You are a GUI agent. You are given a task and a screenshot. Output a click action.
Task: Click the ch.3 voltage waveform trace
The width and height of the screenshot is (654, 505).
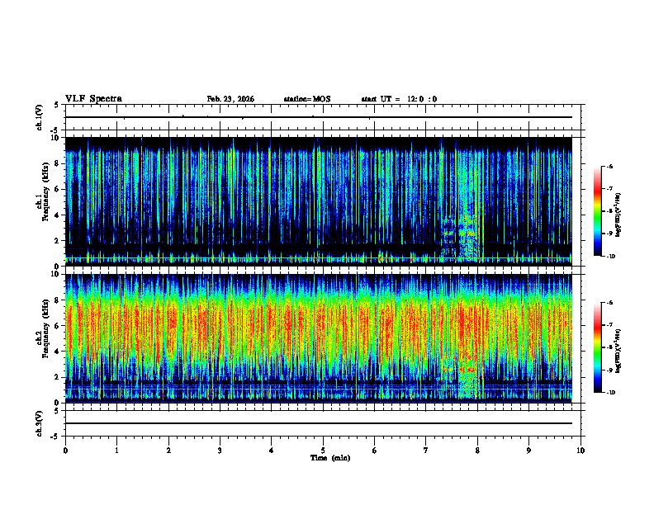click(318, 423)
